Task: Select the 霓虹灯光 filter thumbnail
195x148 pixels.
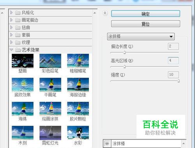Action: (50, 133)
